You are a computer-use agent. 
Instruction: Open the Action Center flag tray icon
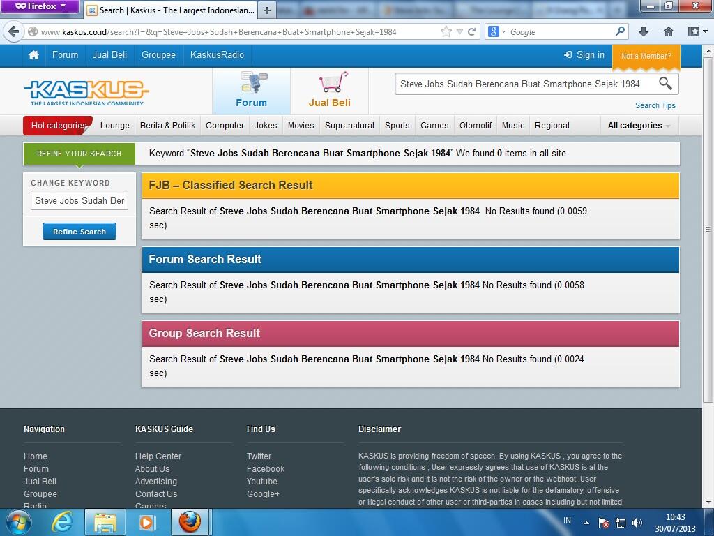click(604, 523)
